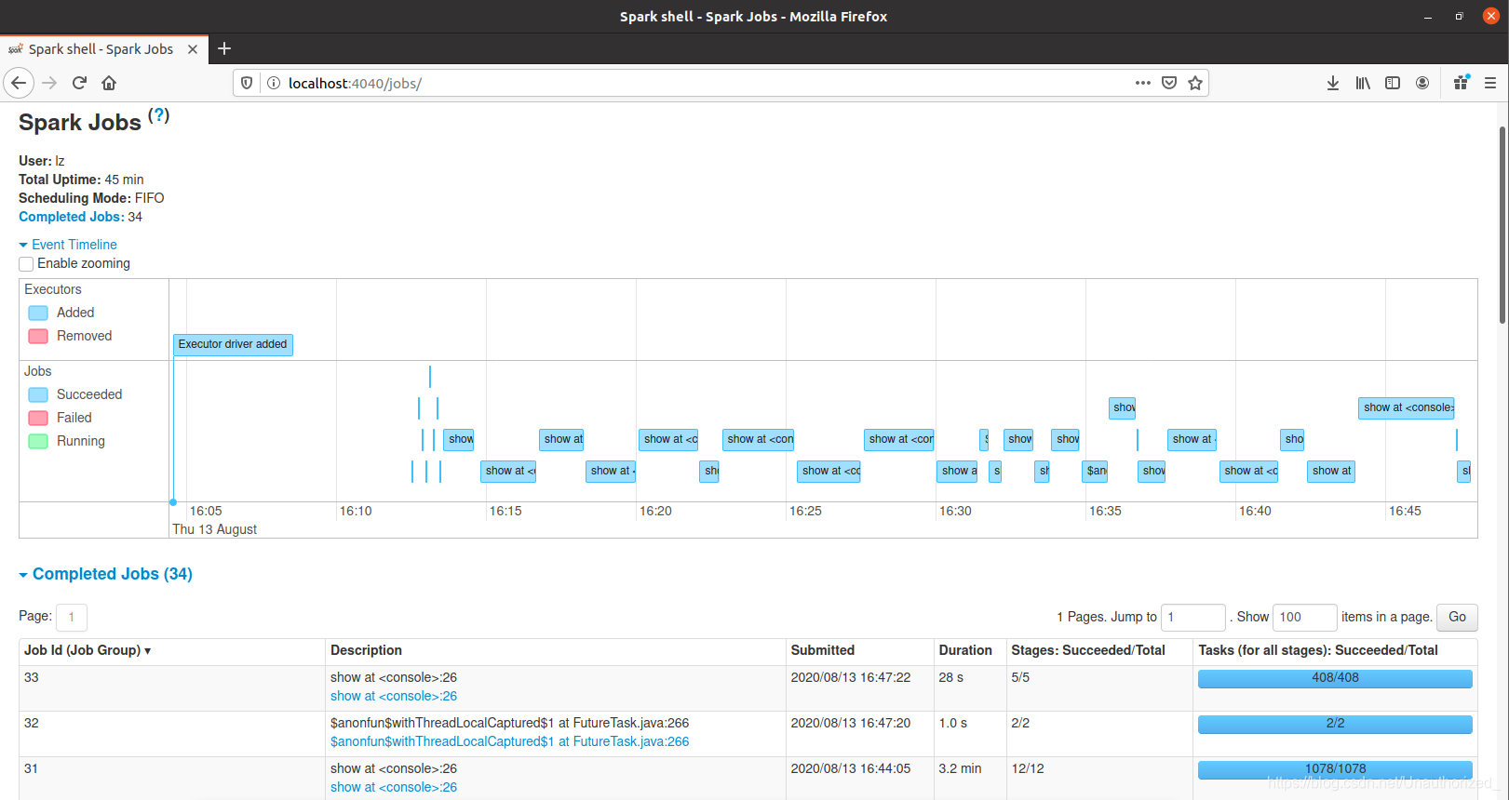This screenshot has width=1509, height=800.
Task: Click submitted time 2020/08/13 16:47:22
Action: [x=851, y=677]
